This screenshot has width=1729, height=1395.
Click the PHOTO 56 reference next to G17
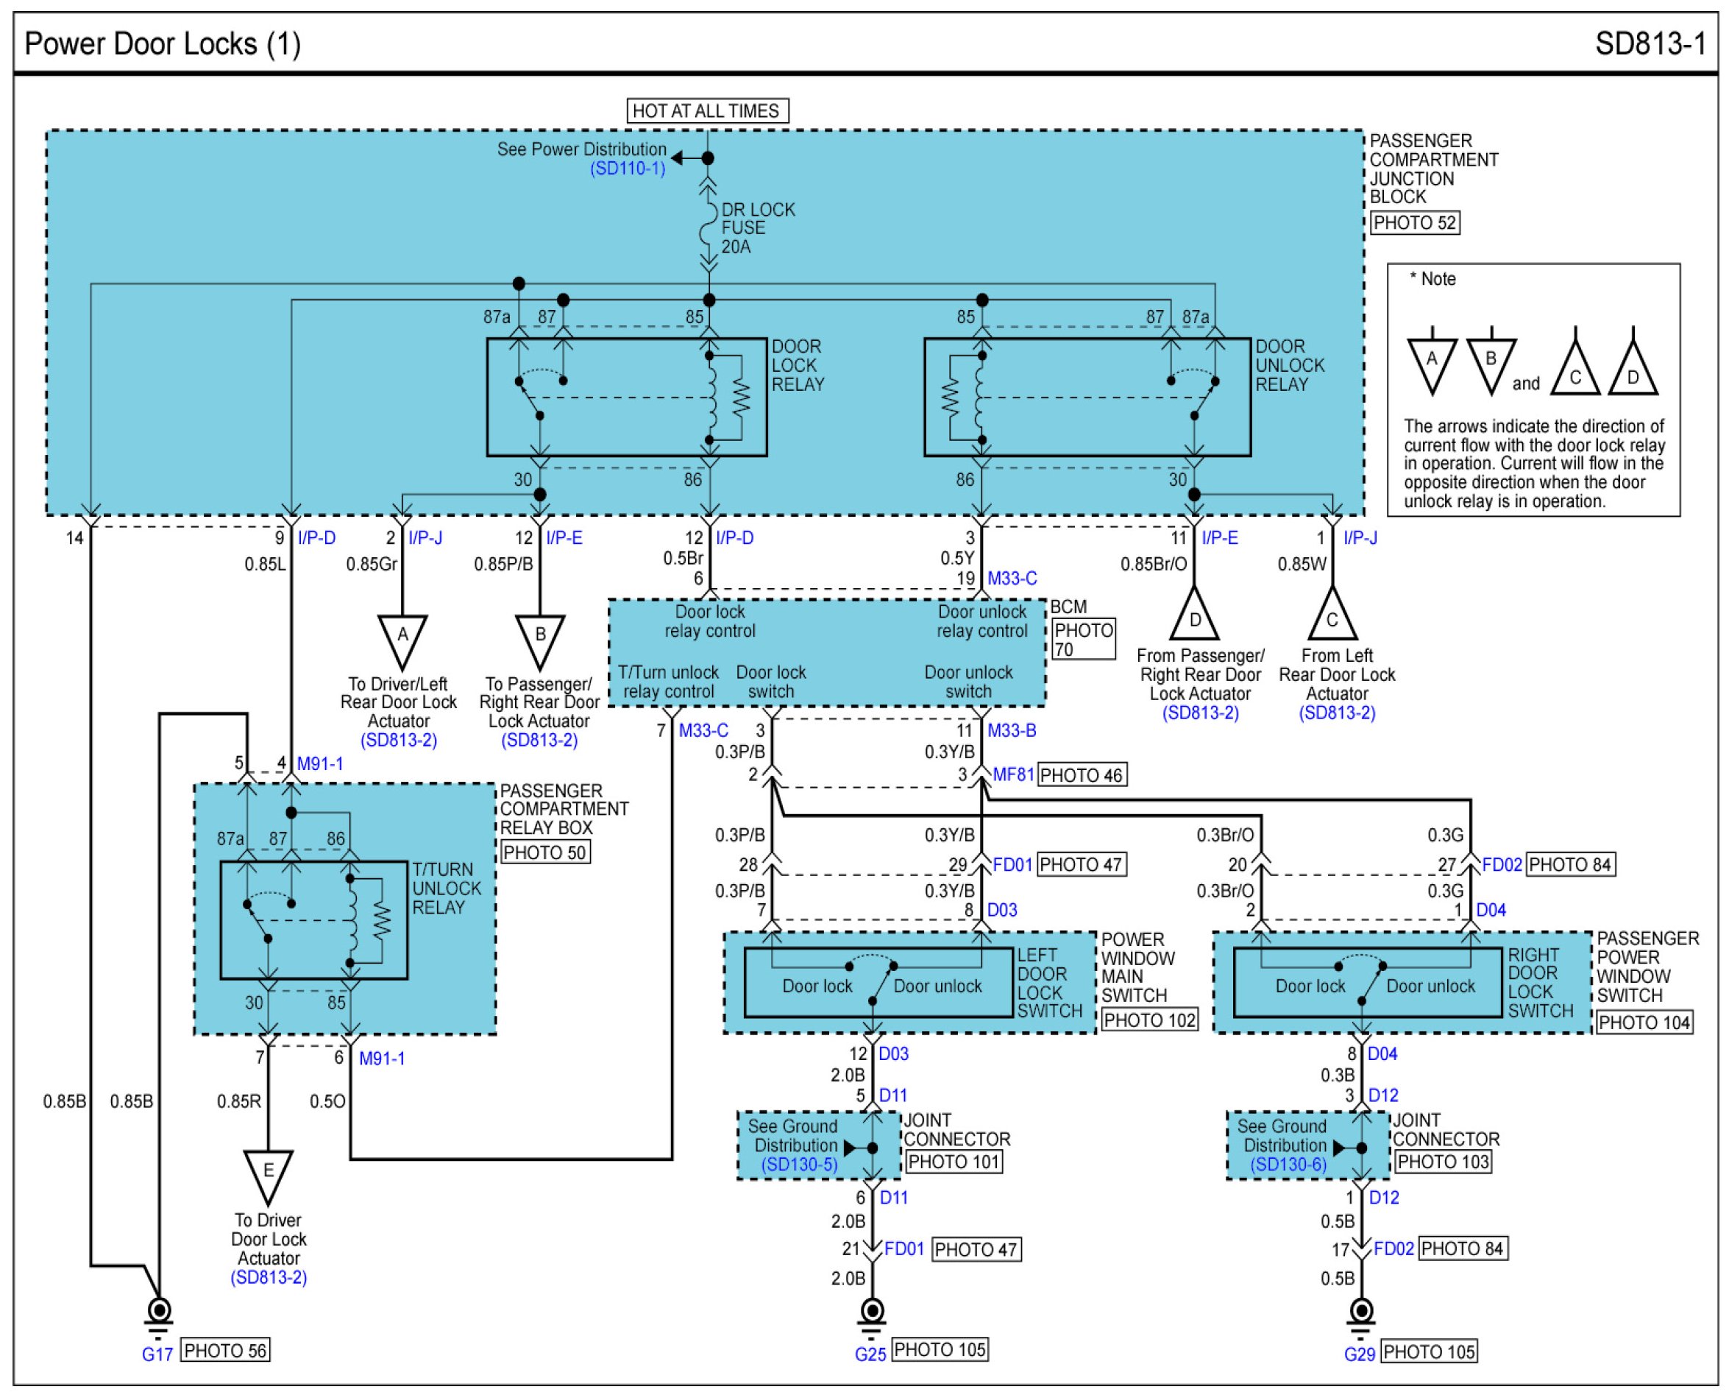(225, 1351)
